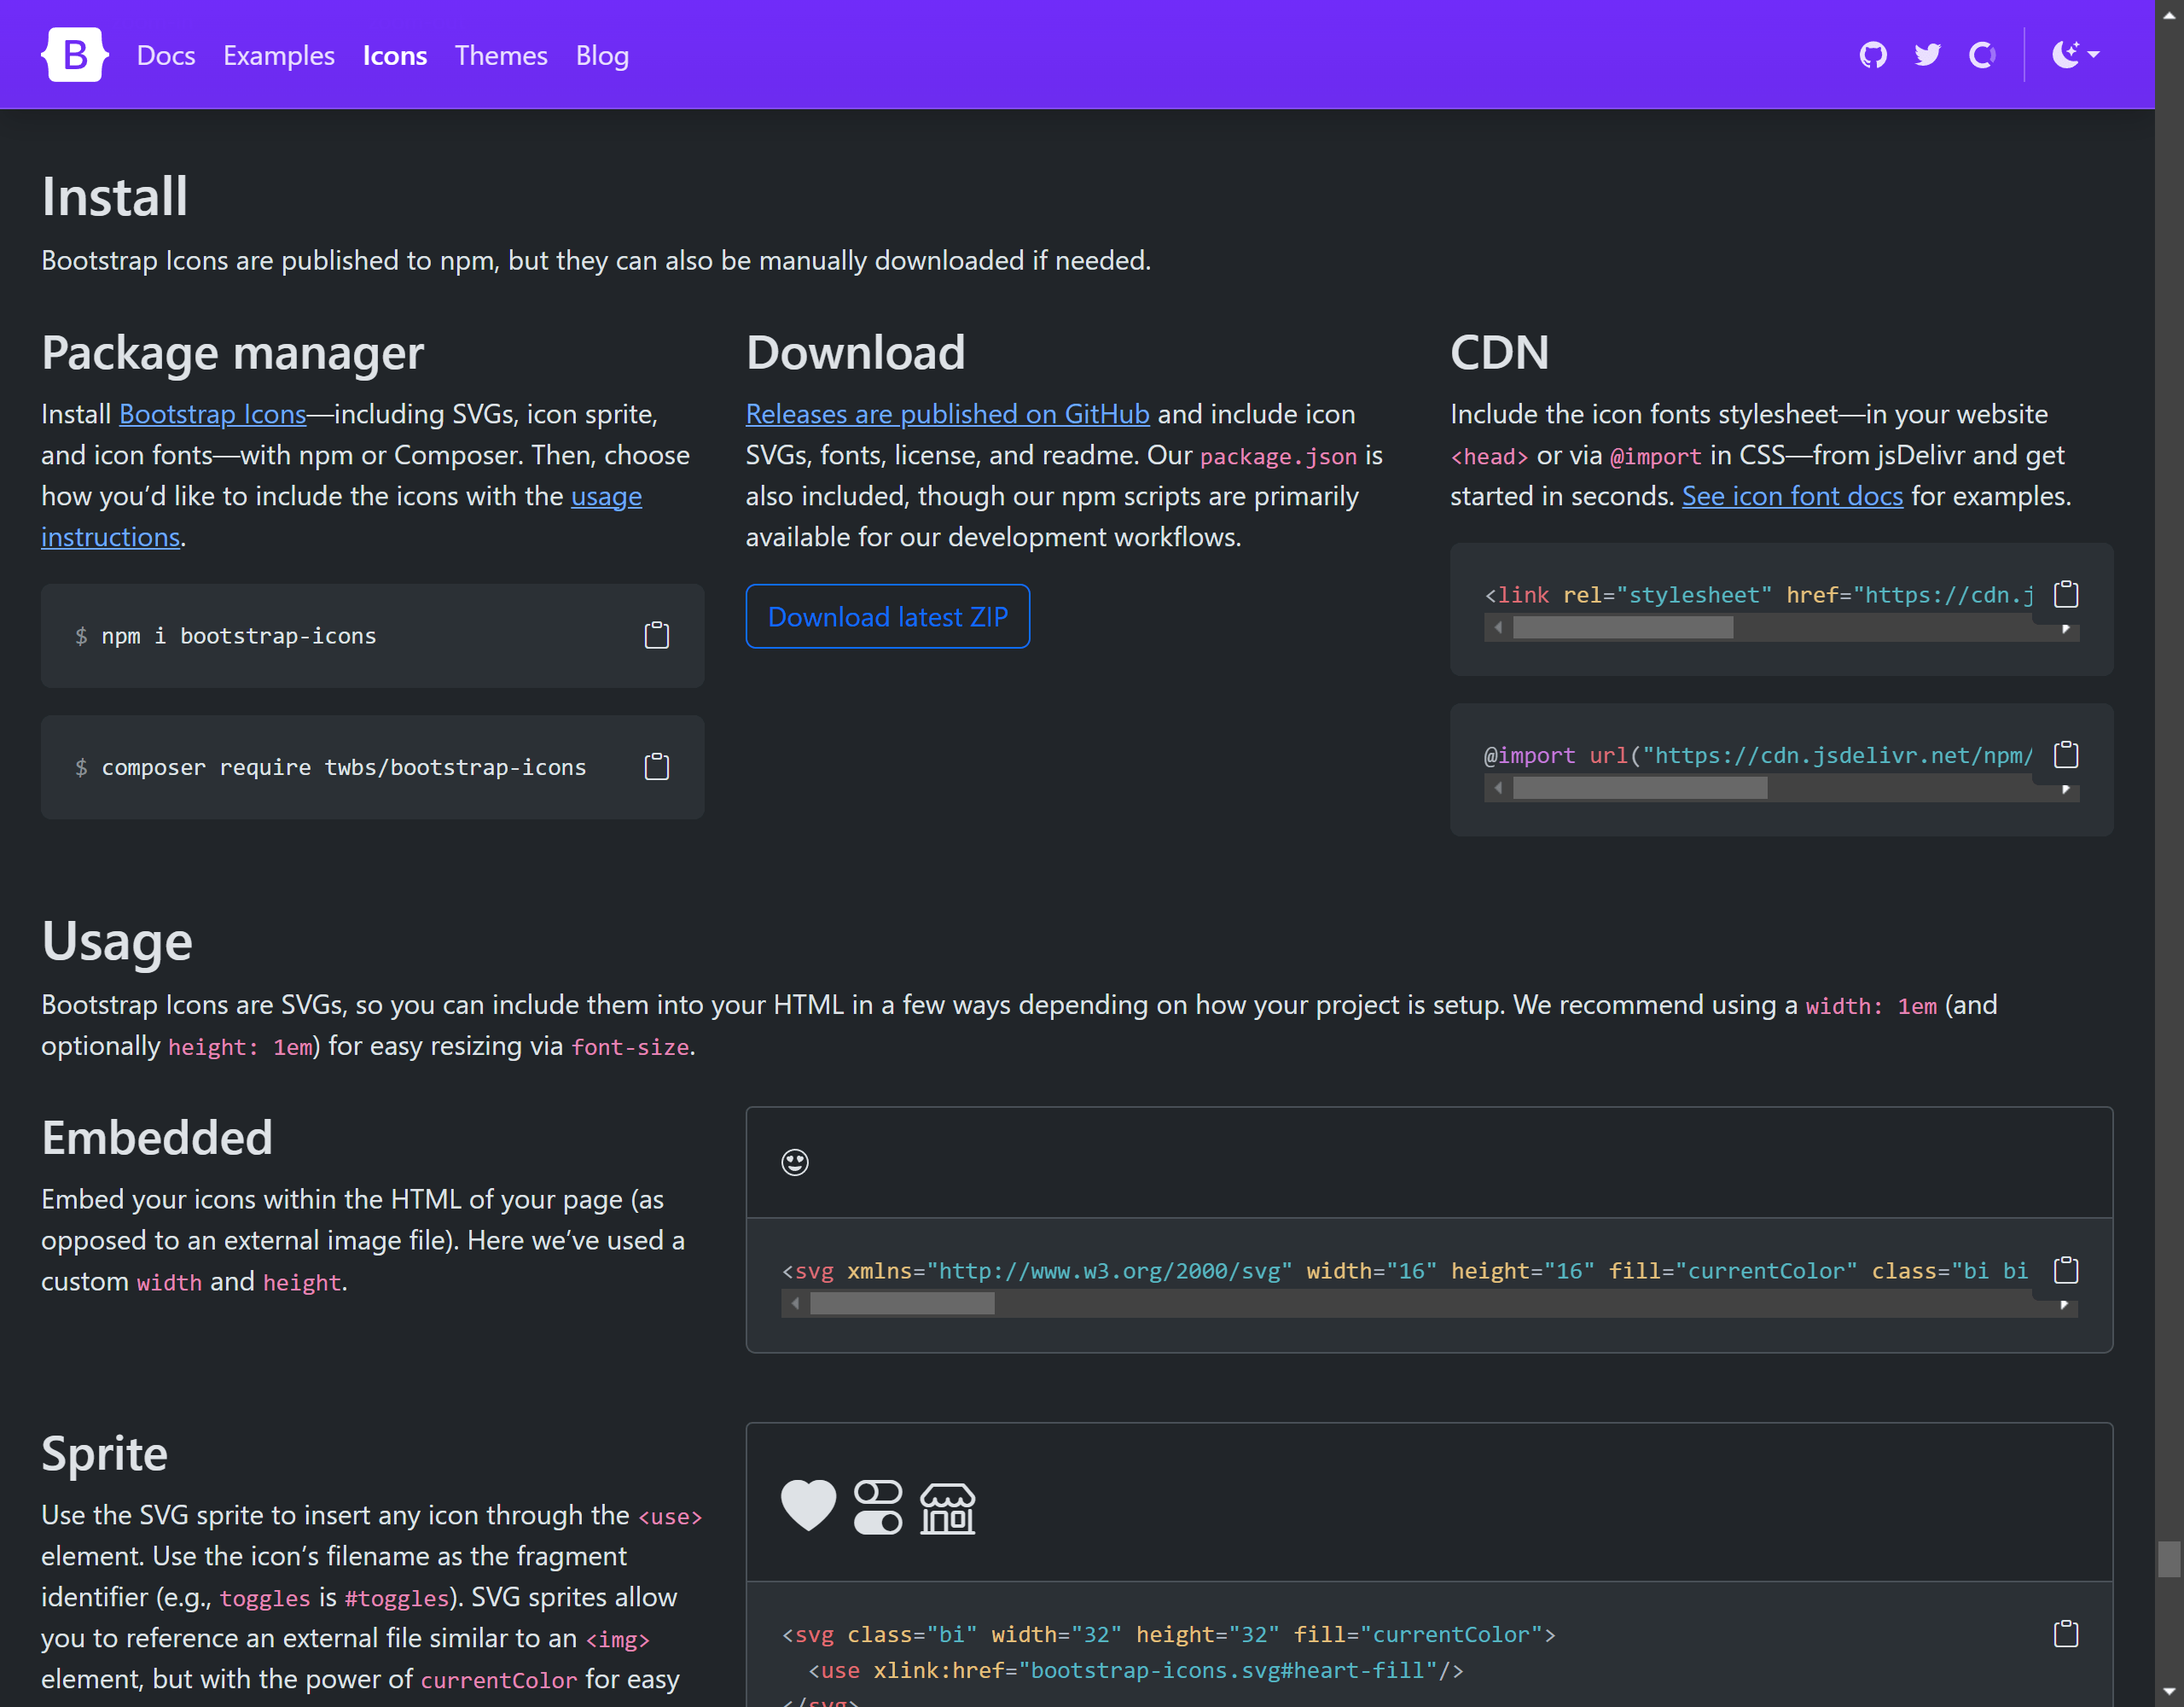The width and height of the screenshot is (2184, 1707).
Task: Click the page's vertical scrollbar thumb
Action: pos(2169,1558)
